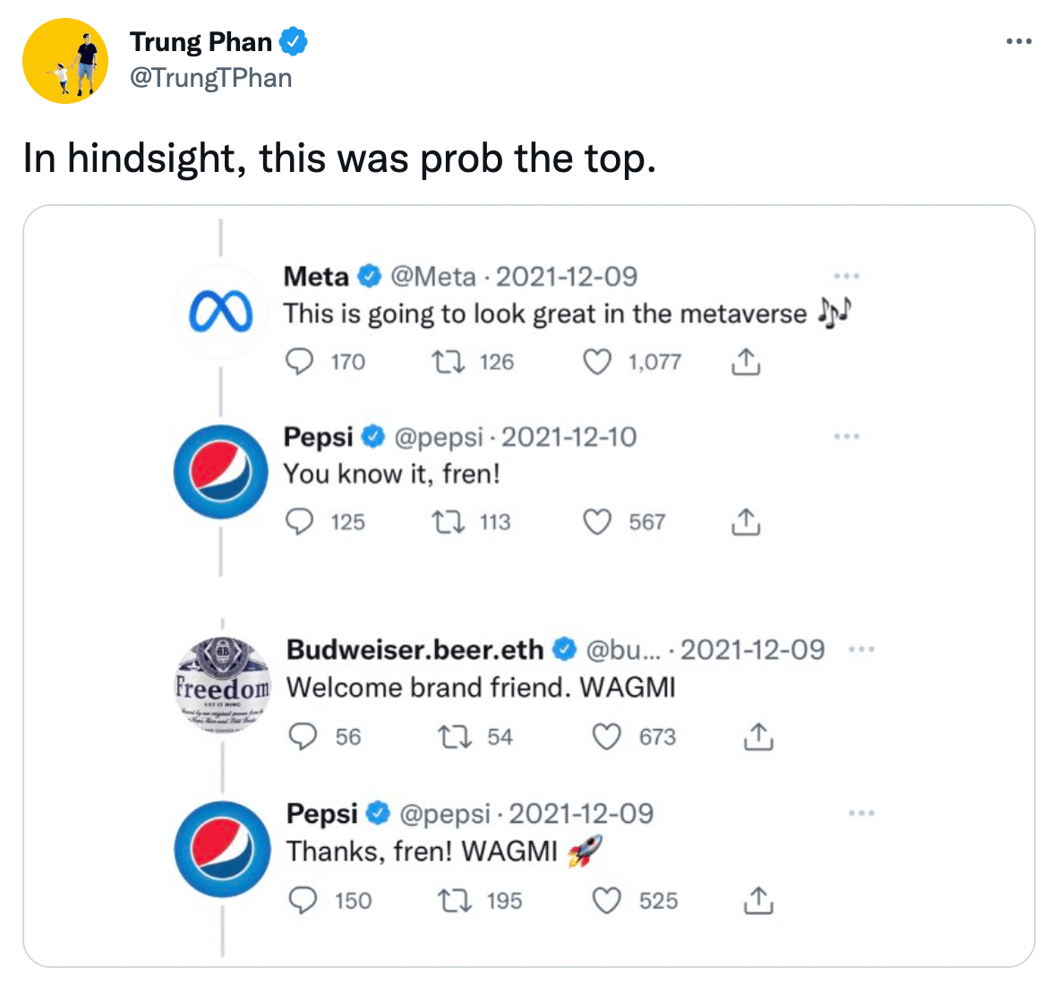The width and height of the screenshot is (1060, 985).
Task: Open Trung Phan's tweet options menu
Action: point(1019,41)
